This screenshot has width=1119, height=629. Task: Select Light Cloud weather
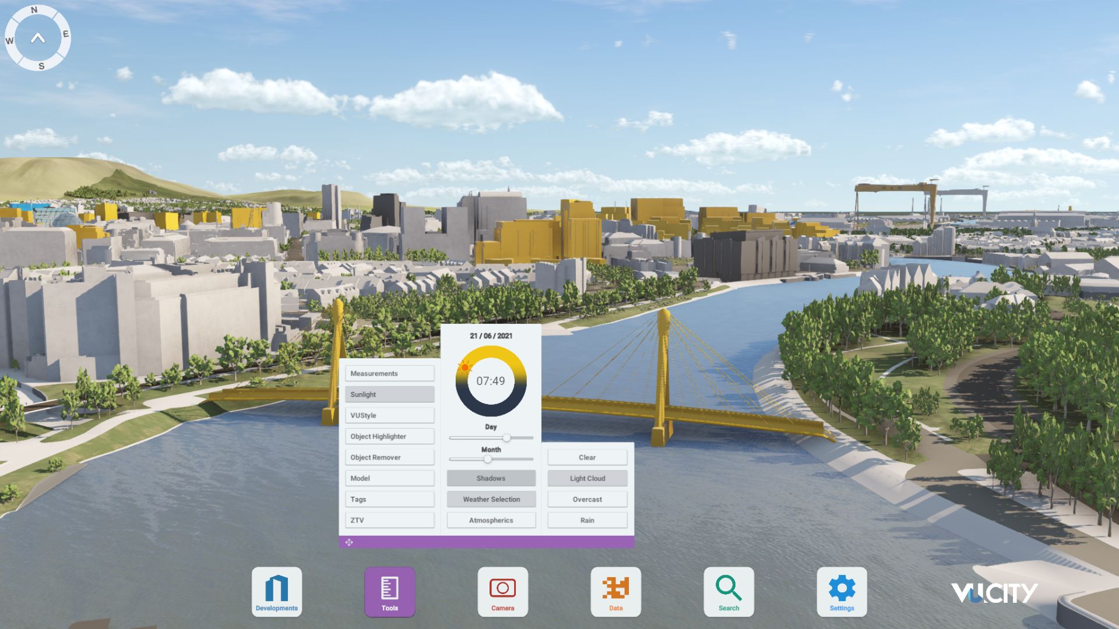586,478
